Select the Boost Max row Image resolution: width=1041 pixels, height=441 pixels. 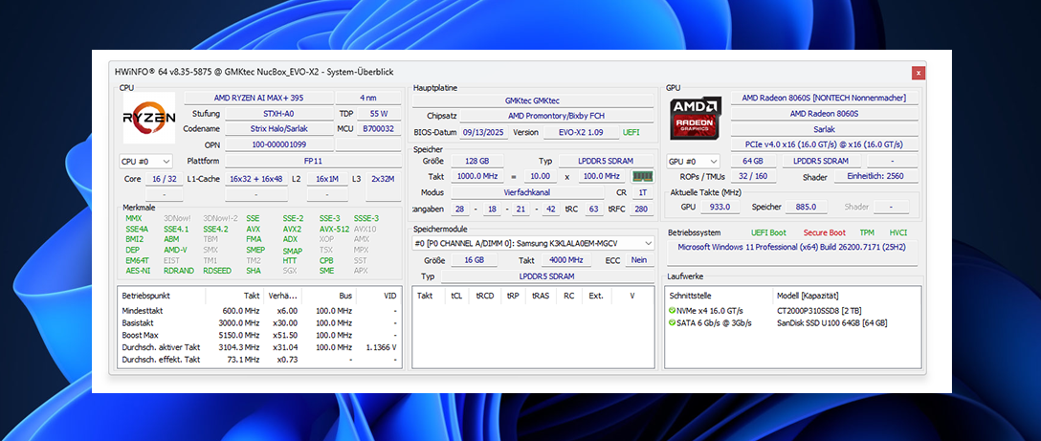[x=259, y=336]
